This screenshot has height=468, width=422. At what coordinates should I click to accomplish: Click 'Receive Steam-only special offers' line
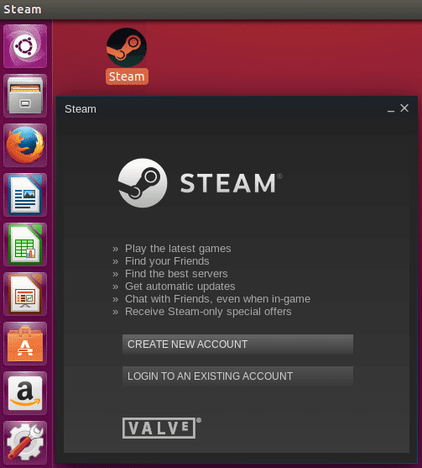208,312
